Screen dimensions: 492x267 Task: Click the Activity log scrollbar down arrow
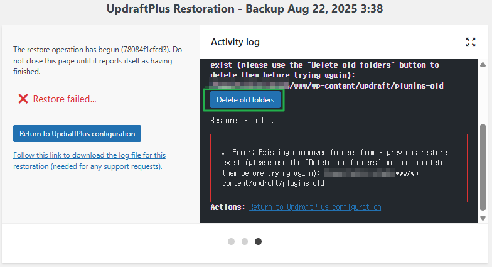coord(483,217)
